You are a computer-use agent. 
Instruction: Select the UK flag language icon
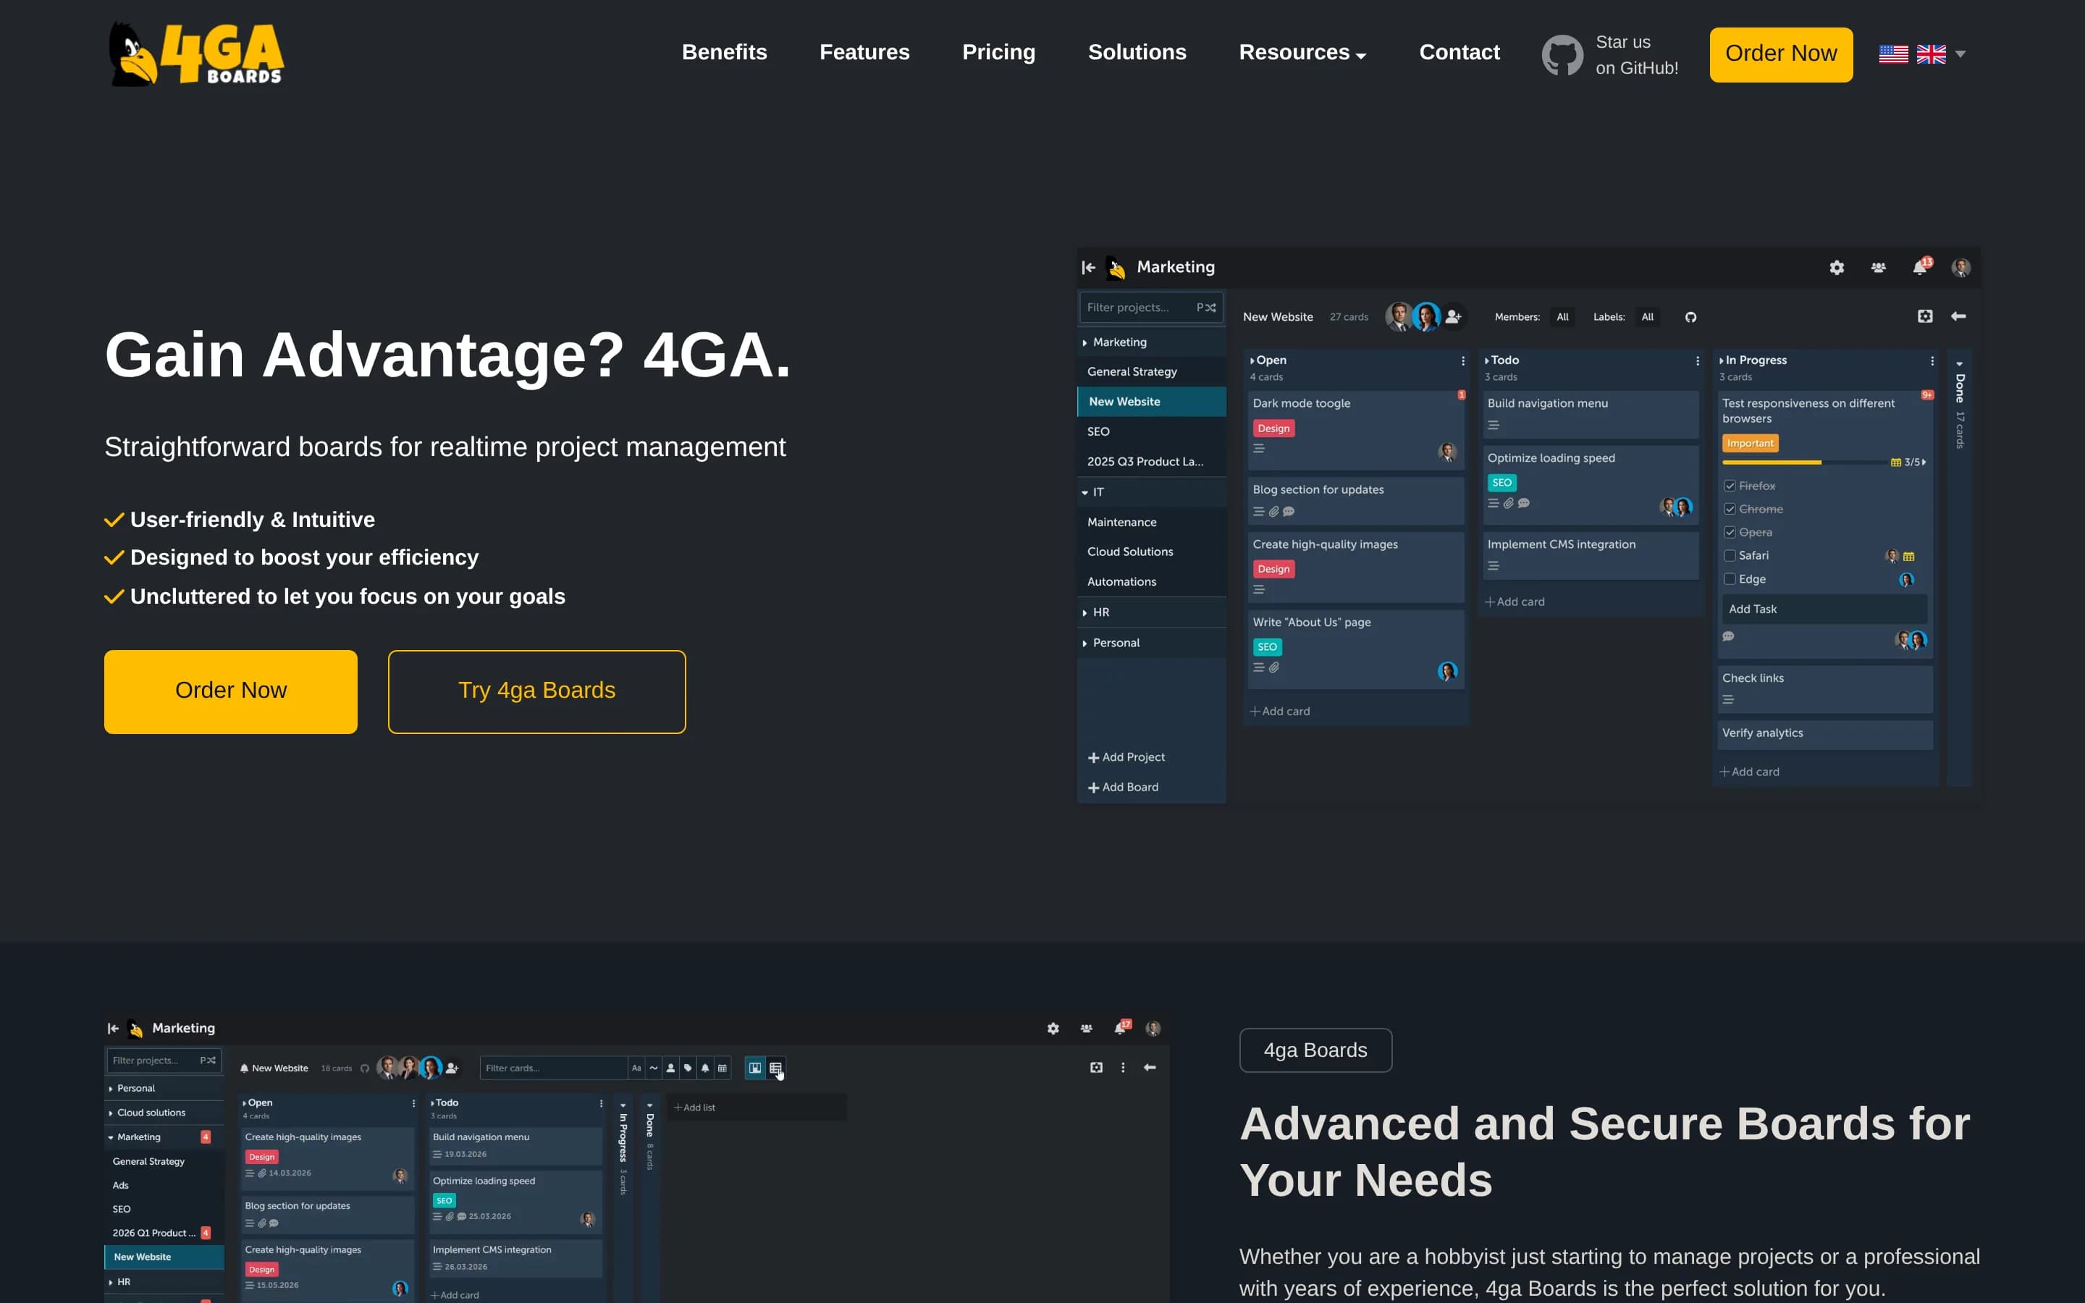(1931, 54)
